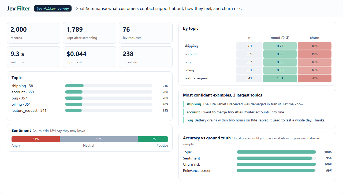The width and height of the screenshot is (343, 193).
Task: Click the "341" count cell in By topic table
Action: click(249, 78)
